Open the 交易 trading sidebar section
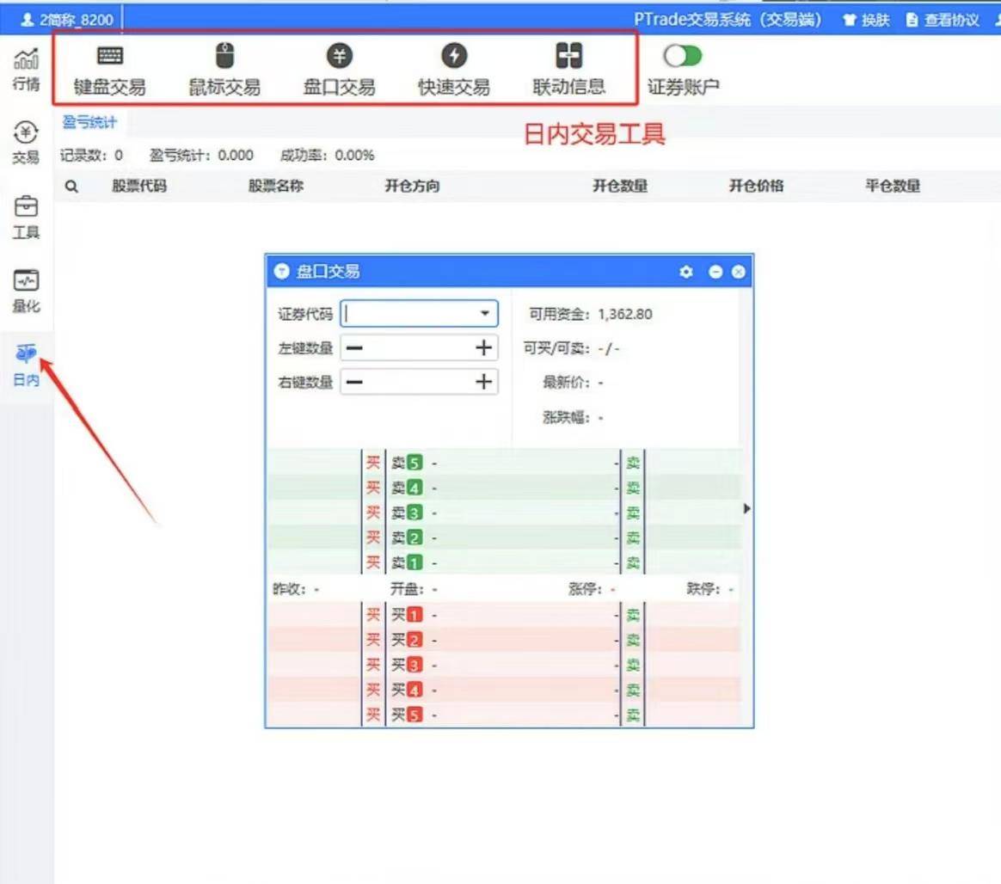Screen dimensions: 1001x884 [26, 143]
